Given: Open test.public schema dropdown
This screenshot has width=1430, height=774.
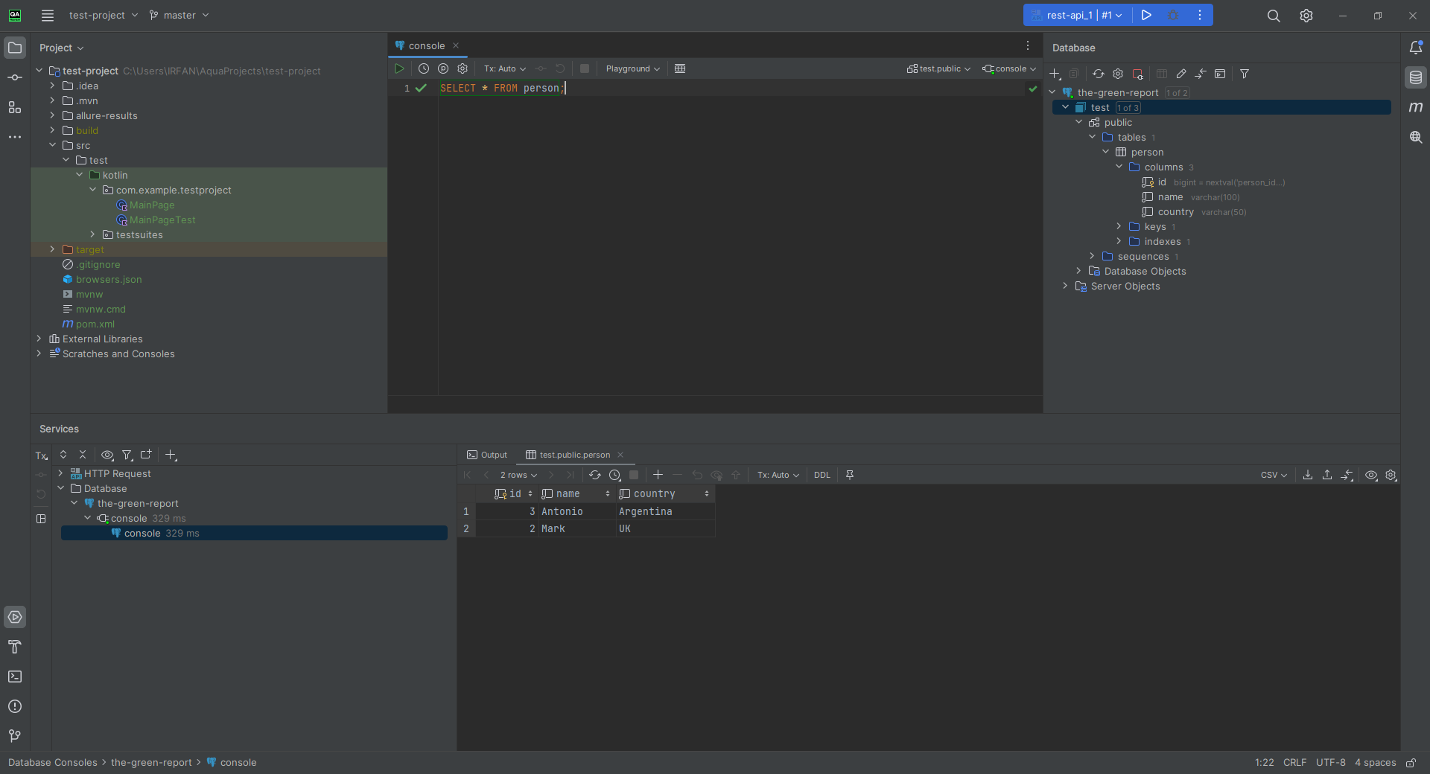Looking at the screenshot, I should coord(938,68).
